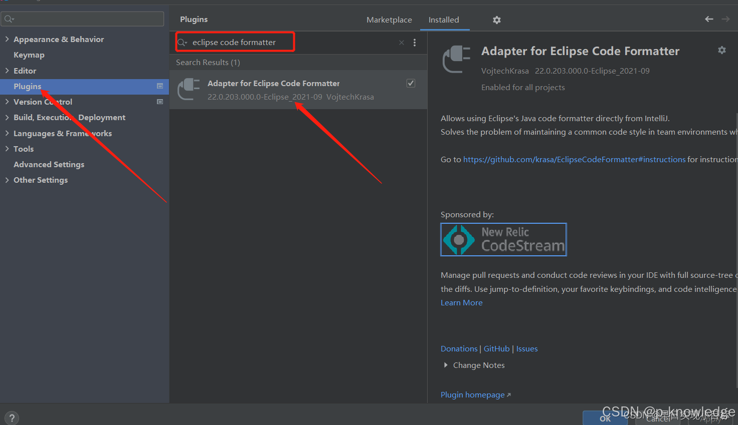Open the plugin details gear menu
738x425 pixels.
[x=722, y=50]
